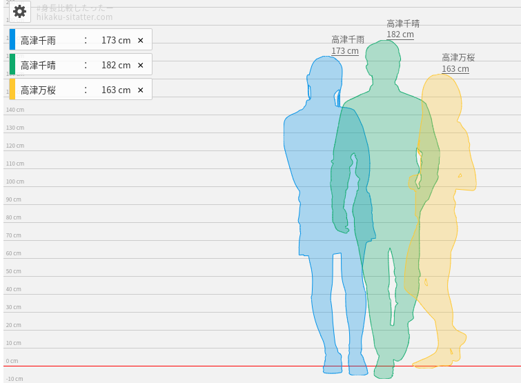Click the underlined 182 cm label above figure
Viewport: 521px width, 383px height.
(400, 35)
